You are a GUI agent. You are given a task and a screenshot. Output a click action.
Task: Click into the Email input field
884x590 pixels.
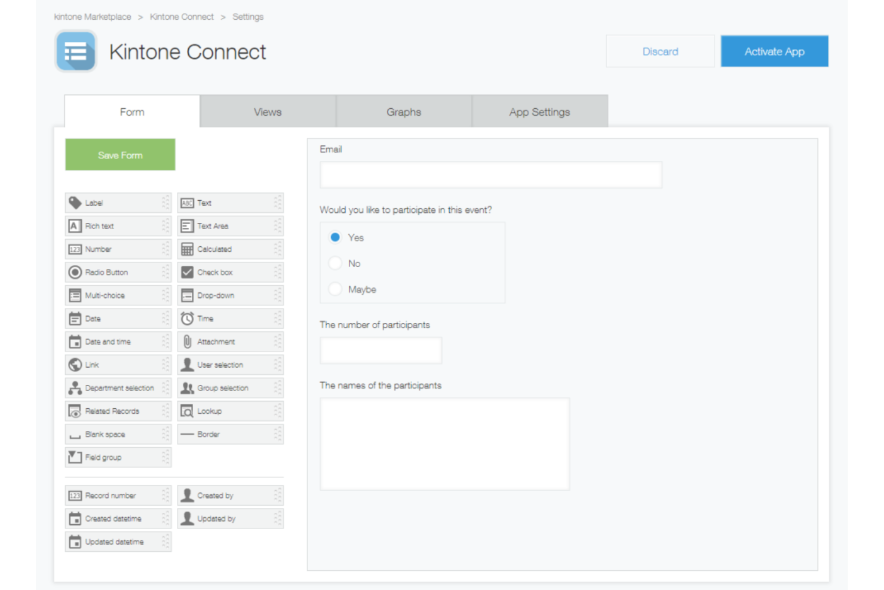coord(491,175)
